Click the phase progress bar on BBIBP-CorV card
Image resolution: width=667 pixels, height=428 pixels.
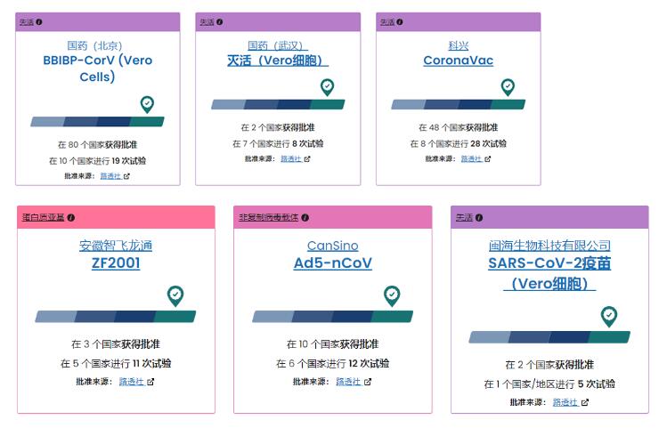pos(97,122)
